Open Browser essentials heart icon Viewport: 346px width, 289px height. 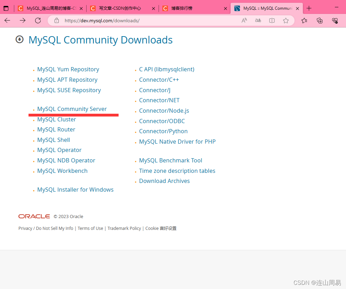pos(335,21)
